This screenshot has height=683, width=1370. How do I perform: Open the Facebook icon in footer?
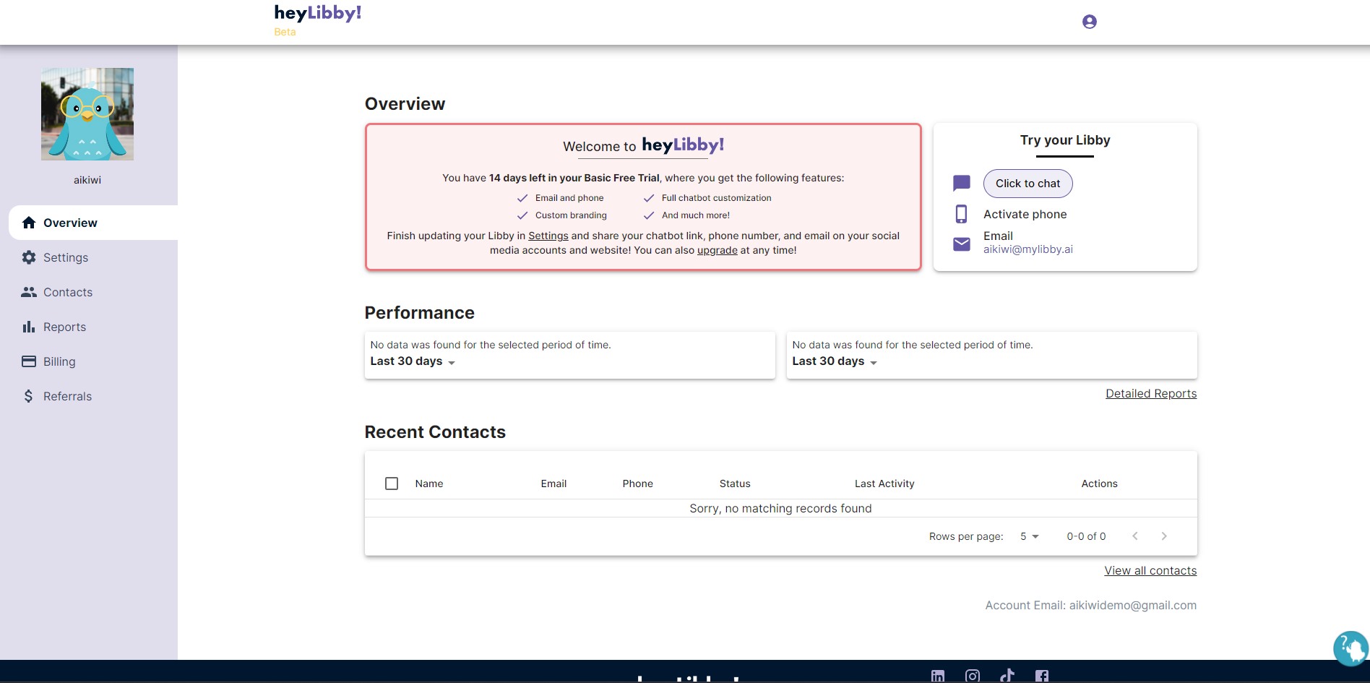[1042, 676]
